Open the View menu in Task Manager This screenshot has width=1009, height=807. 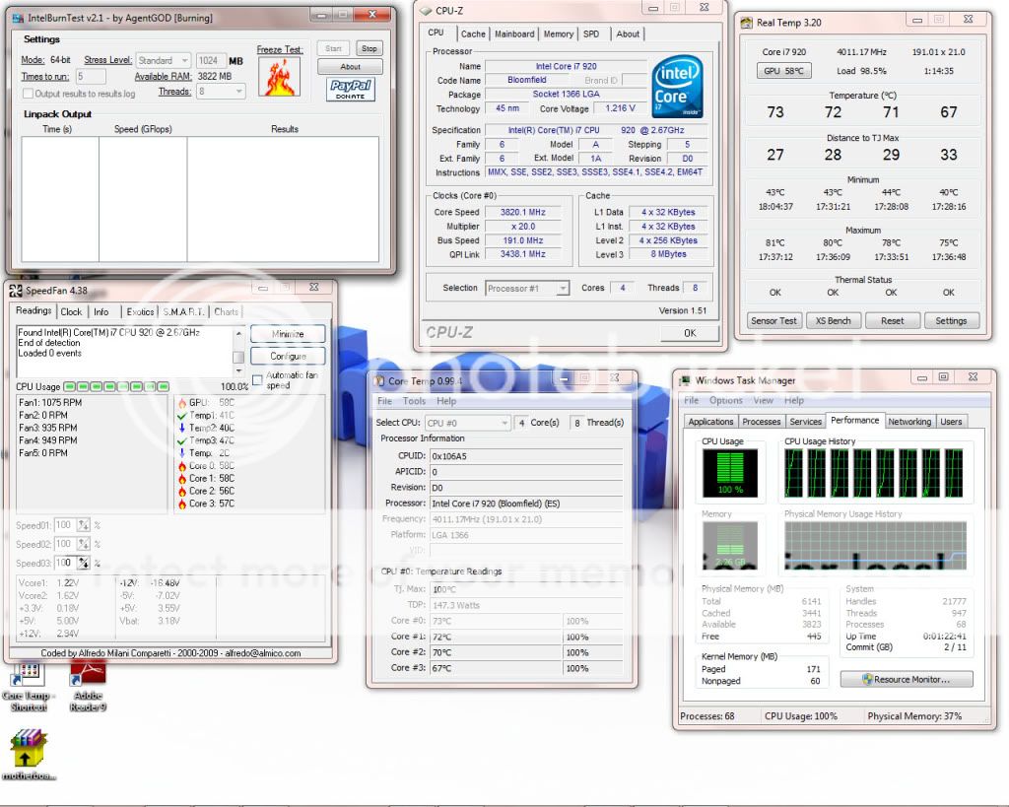pyautogui.click(x=764, y=400)
